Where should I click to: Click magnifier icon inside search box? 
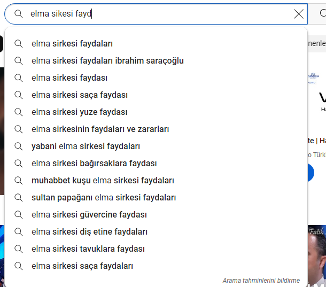(x=19, y=14)
